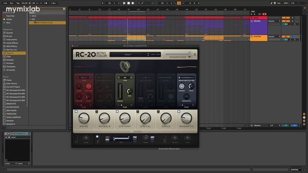Open Drums category in browser
Screen dimensions: 308x173
tap(9, 37)
